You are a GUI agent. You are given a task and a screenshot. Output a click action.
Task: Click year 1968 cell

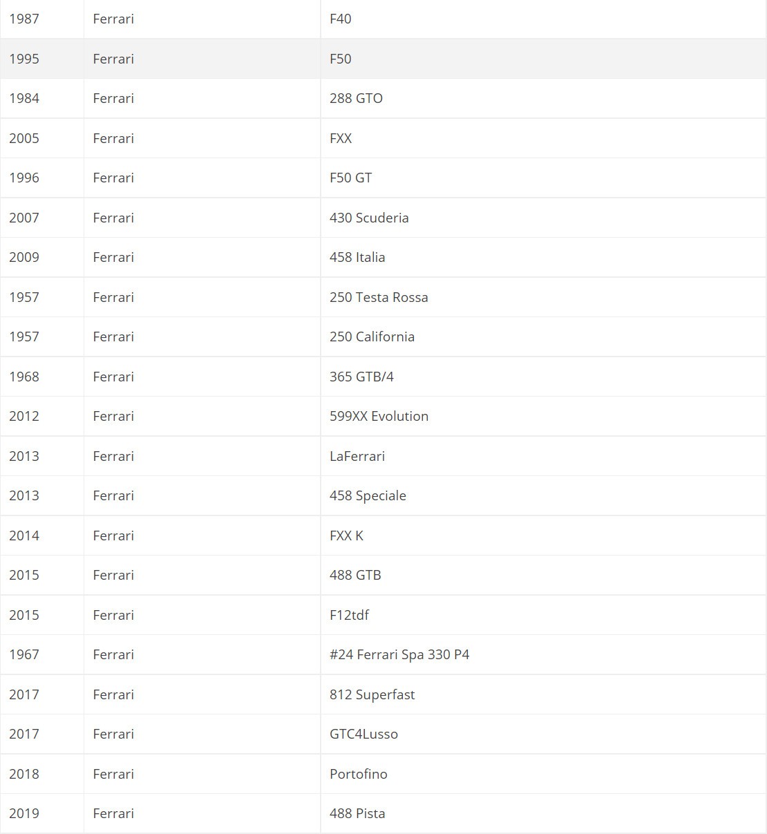tap(24, 377)
